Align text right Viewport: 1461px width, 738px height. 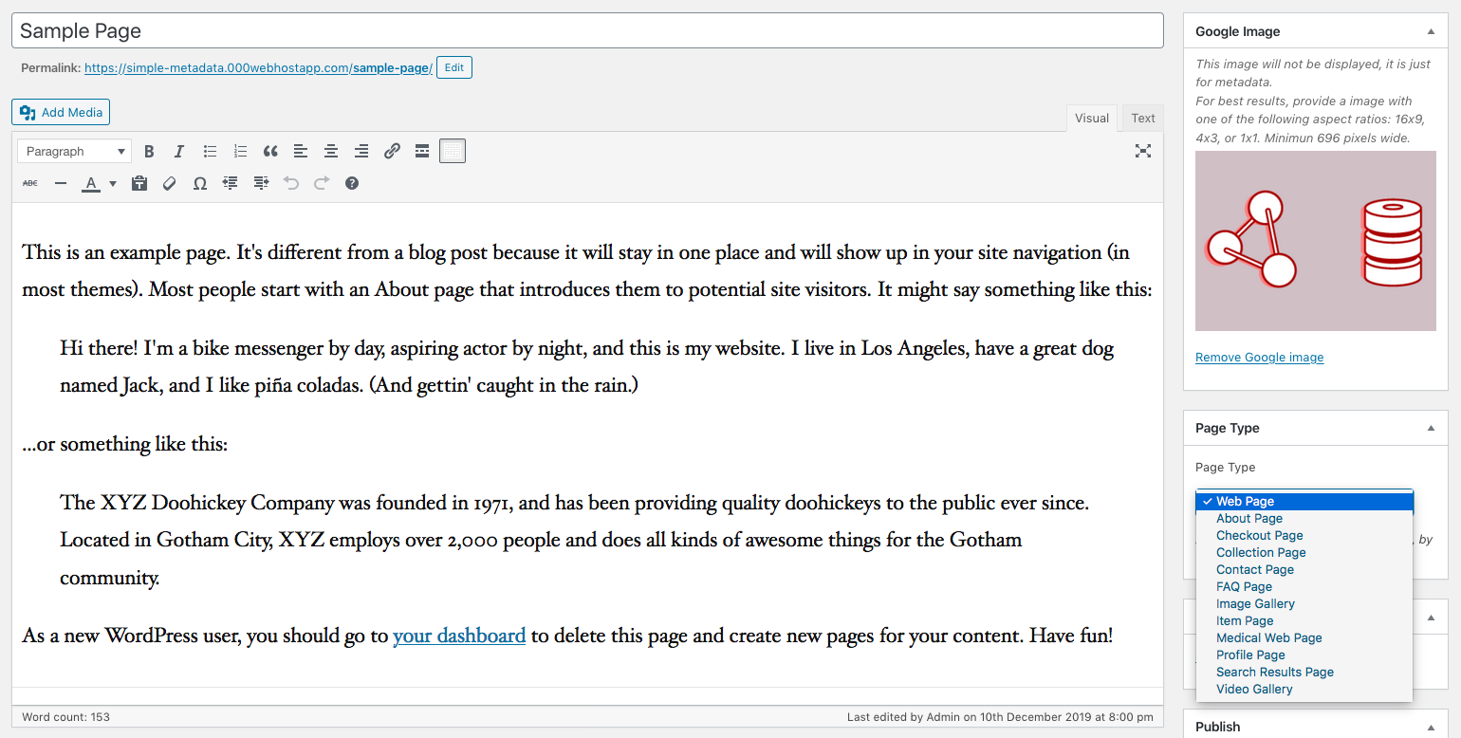[x=361, y=151]
